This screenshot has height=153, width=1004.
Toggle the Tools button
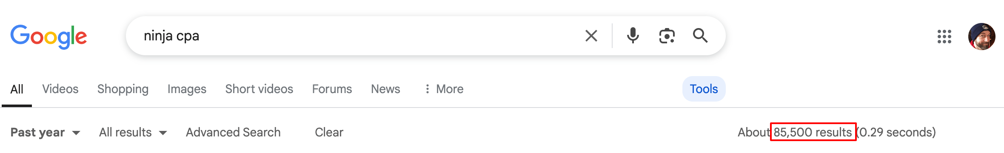click(x=704, y=89)
